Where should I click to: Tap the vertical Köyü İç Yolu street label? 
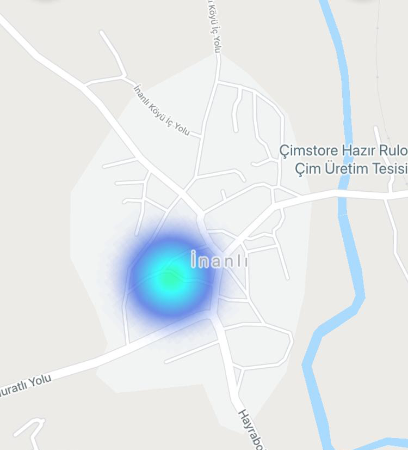coord(214,27)
